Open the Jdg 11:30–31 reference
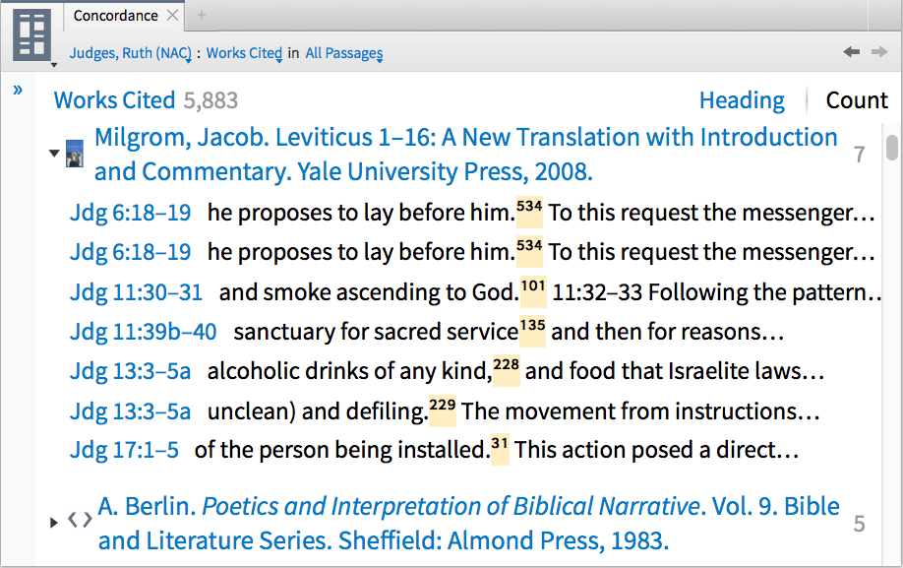The image size is (903, 568). click(x=136, y=292)
